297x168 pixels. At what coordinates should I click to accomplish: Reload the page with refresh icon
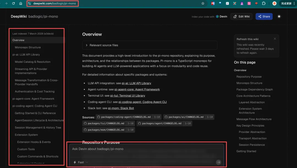coord(13,3)
